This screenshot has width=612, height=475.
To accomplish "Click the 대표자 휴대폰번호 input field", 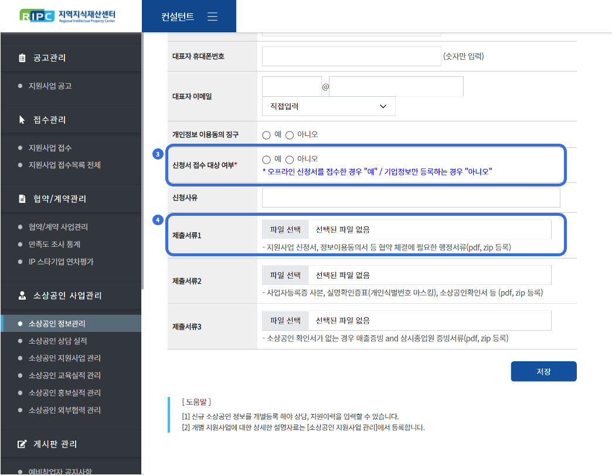I will [x=351, y=56].
